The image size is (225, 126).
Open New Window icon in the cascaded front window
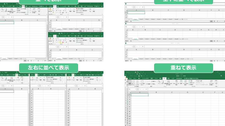click(176, 82)
